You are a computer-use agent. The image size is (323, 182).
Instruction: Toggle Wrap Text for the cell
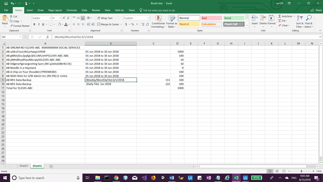(105, 18)
